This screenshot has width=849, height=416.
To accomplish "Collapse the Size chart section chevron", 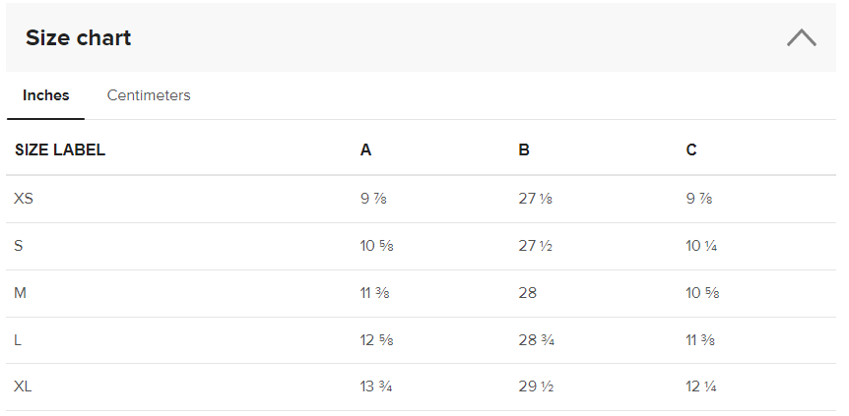I will point(801,38).
